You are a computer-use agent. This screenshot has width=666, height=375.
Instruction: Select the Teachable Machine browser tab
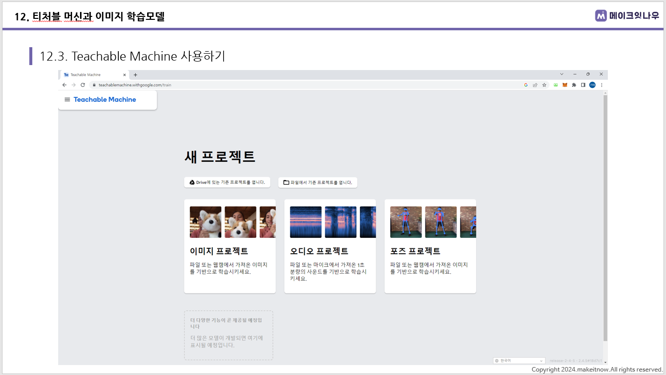point(94,75)
